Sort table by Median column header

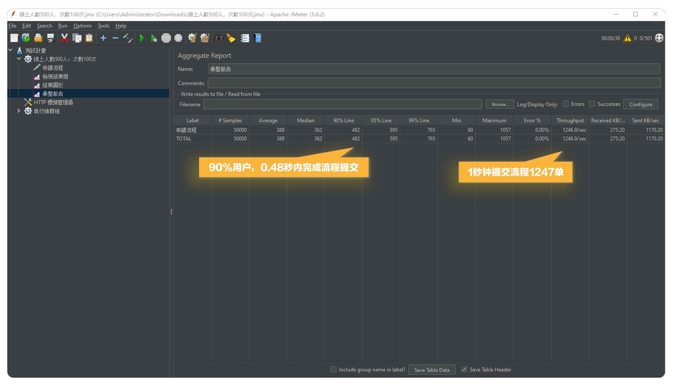coord(306,121)
